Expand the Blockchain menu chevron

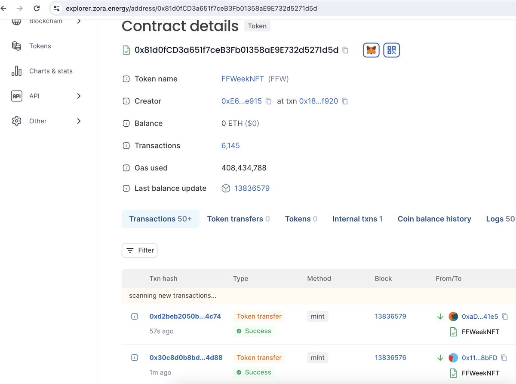79,21
